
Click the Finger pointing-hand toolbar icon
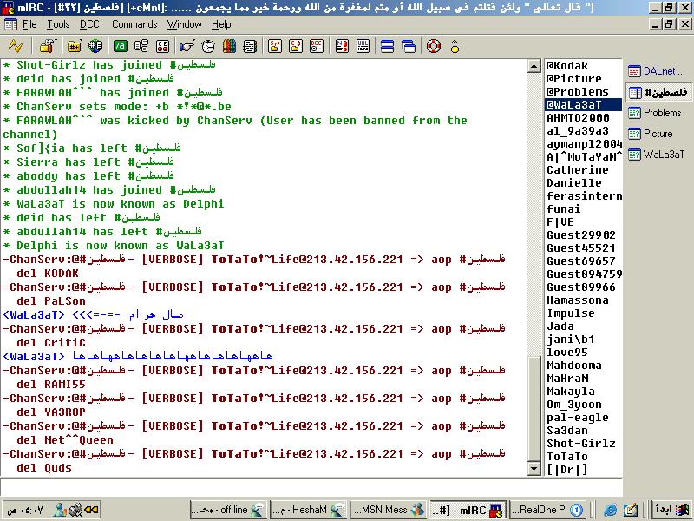pos(187,46)
